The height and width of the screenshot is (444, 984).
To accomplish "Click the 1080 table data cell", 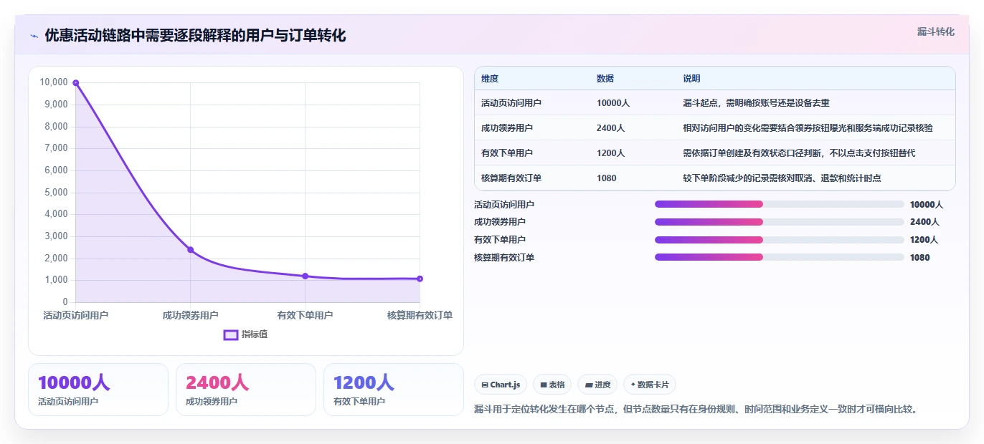I will (633, 178).
